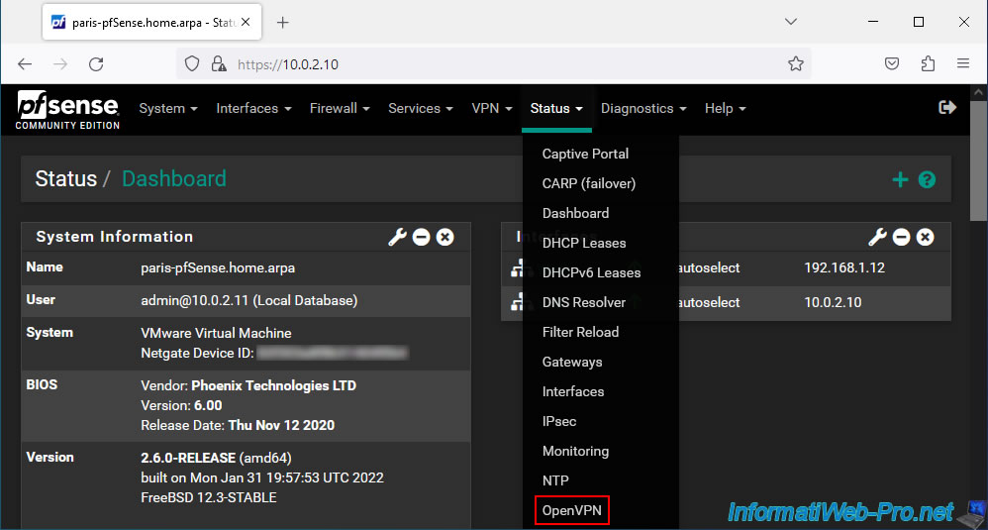
Task: Expand the VPN menu
Action: click(491, 108)
